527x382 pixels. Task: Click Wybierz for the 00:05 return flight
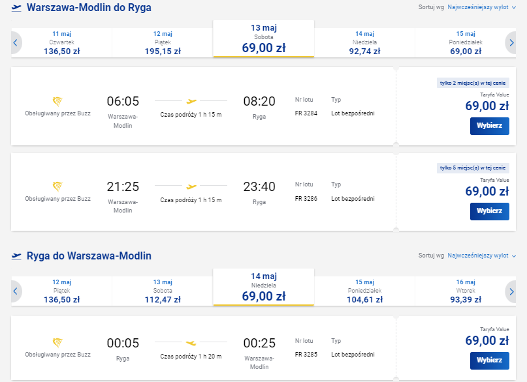[489, 360]
